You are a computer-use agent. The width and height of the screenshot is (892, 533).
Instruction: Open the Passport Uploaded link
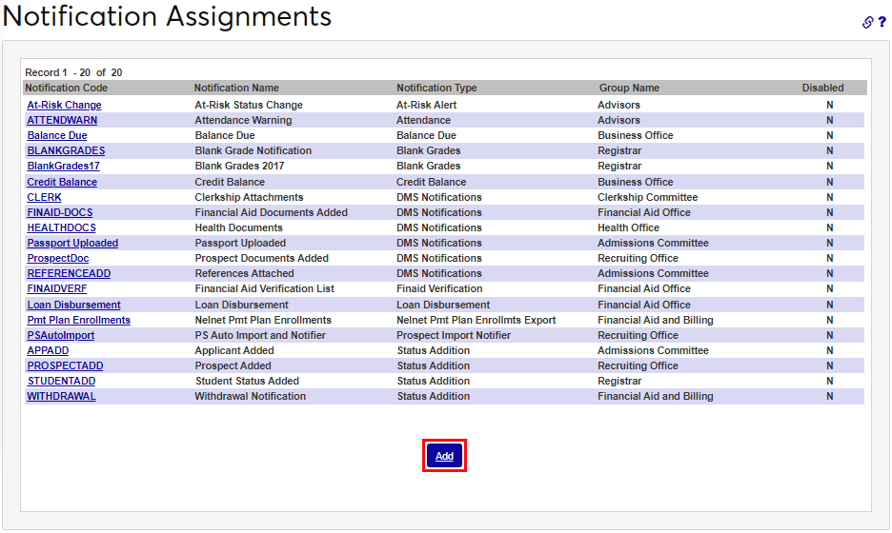(x=72, y=244)
